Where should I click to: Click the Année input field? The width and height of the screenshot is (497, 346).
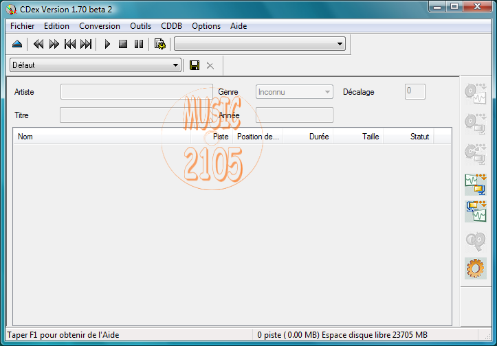pos(294,115)
